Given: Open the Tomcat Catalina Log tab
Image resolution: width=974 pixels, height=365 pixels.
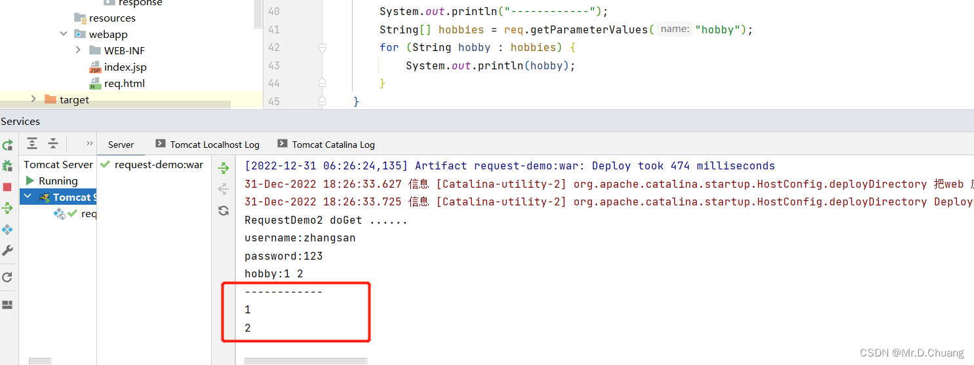Looking at the screenshot, I should point(326,145).
